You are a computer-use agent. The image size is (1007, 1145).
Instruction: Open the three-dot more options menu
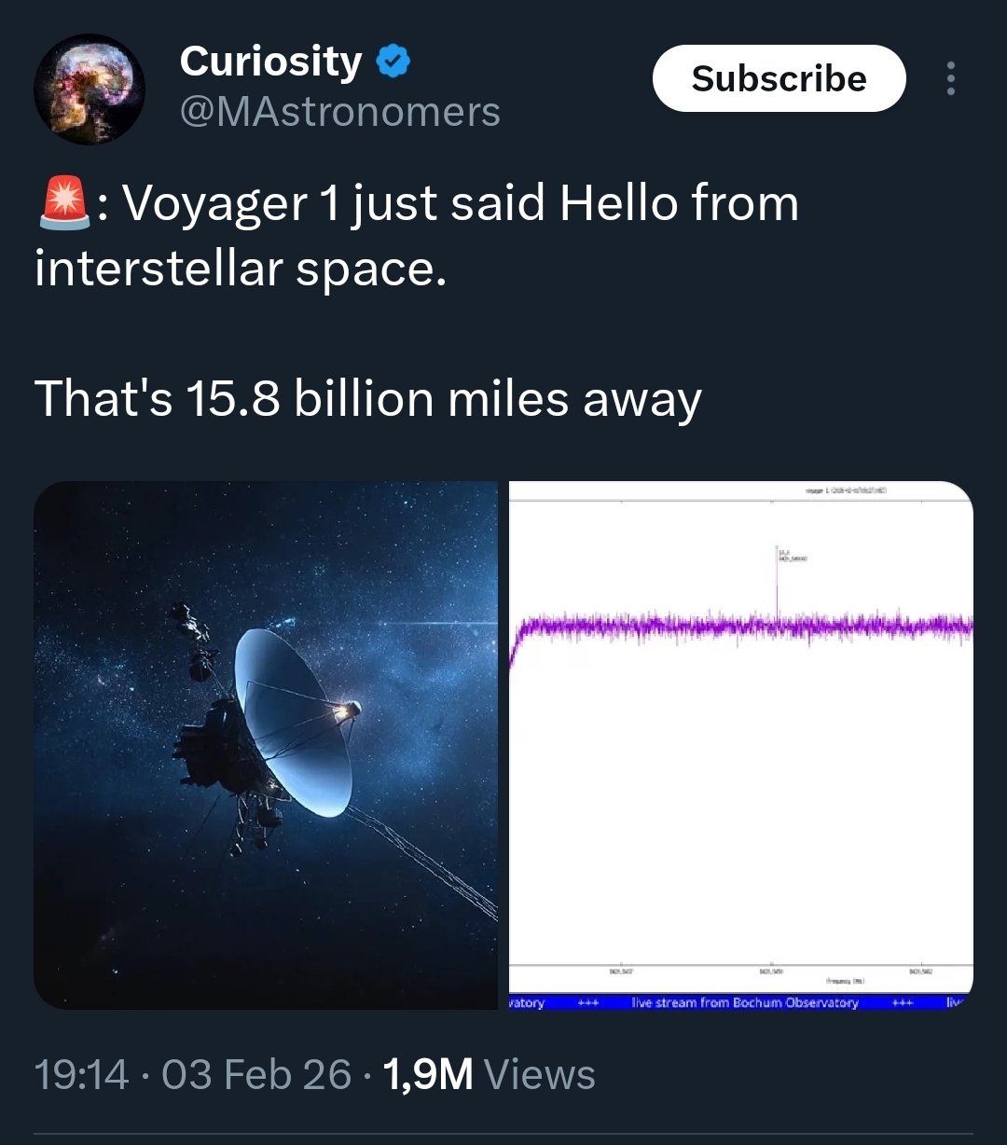(950, 79)
